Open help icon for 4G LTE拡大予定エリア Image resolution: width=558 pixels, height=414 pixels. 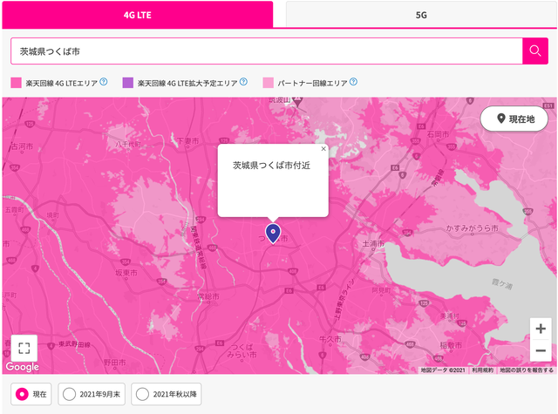243,82
